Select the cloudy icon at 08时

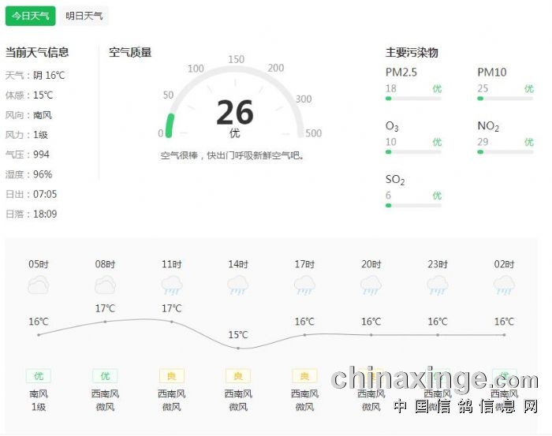pos(105,285)
